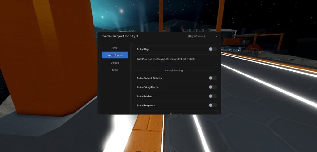Screen dimensions: 317x152
Task: Turn on Auto Collect Tickets
Action: pos(213,78)
